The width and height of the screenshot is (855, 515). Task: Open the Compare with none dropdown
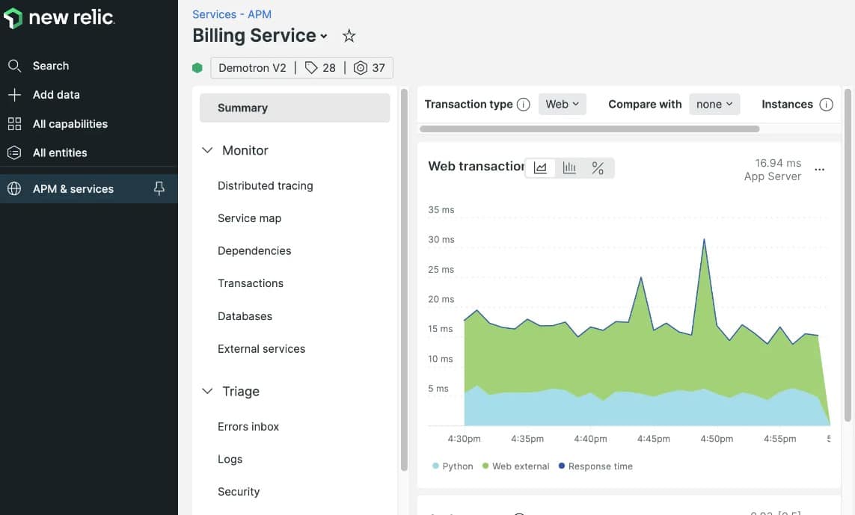tap(714, 105)
